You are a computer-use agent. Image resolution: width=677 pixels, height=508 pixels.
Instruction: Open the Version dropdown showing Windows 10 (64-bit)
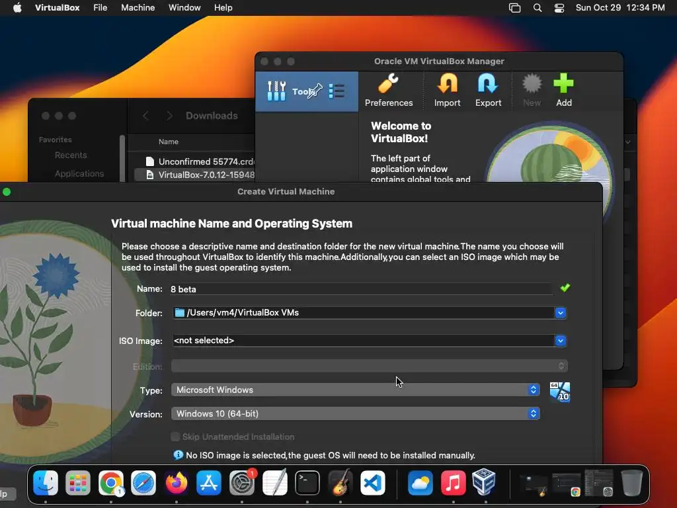point(355,413)
